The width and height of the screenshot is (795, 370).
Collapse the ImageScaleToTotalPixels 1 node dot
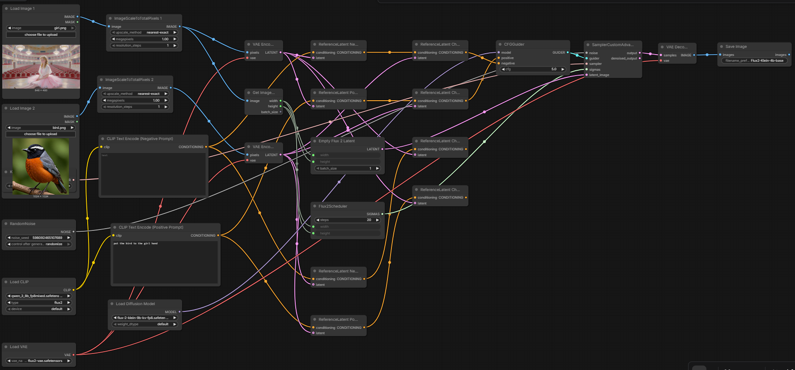(x=110, y=18)
